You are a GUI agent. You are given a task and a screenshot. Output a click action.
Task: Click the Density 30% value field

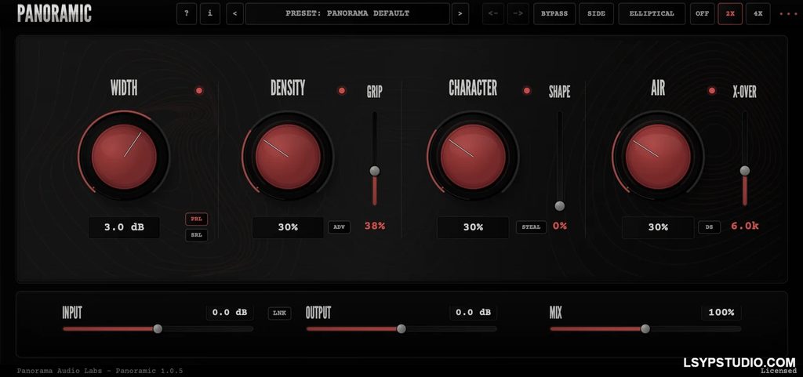(x=288, y=227)
